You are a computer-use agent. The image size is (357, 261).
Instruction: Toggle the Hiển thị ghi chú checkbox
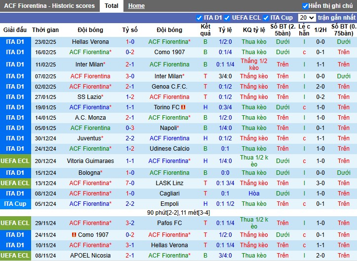[305, 6]
